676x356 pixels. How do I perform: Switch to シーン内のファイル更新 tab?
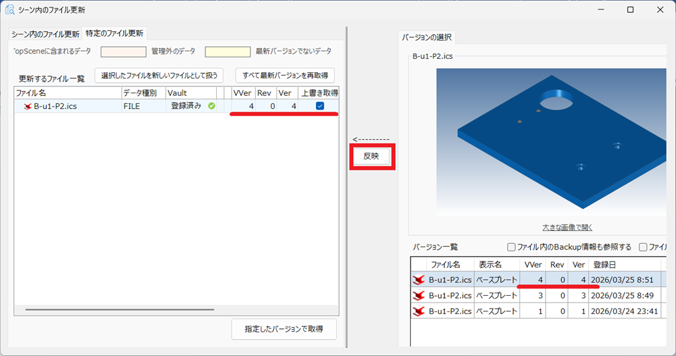tap(45, 34)
